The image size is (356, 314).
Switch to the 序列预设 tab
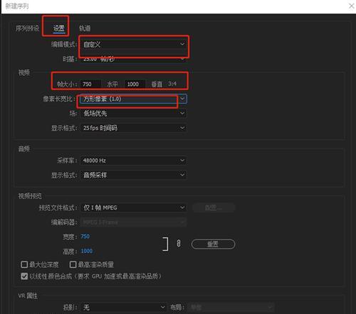[x=28, y=28]
